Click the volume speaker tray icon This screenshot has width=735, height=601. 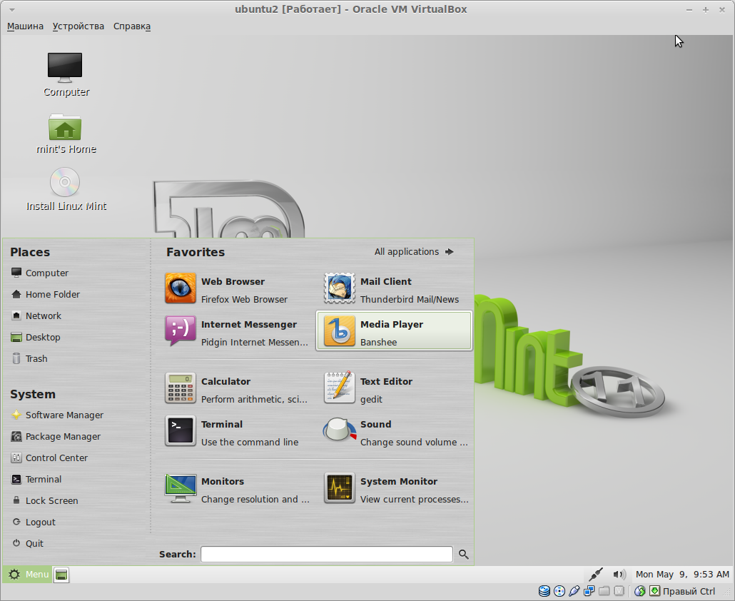click(x=619, y=575)
